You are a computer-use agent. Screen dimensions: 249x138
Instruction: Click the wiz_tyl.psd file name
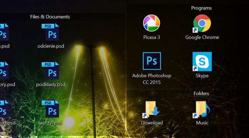tap(51, 123)
